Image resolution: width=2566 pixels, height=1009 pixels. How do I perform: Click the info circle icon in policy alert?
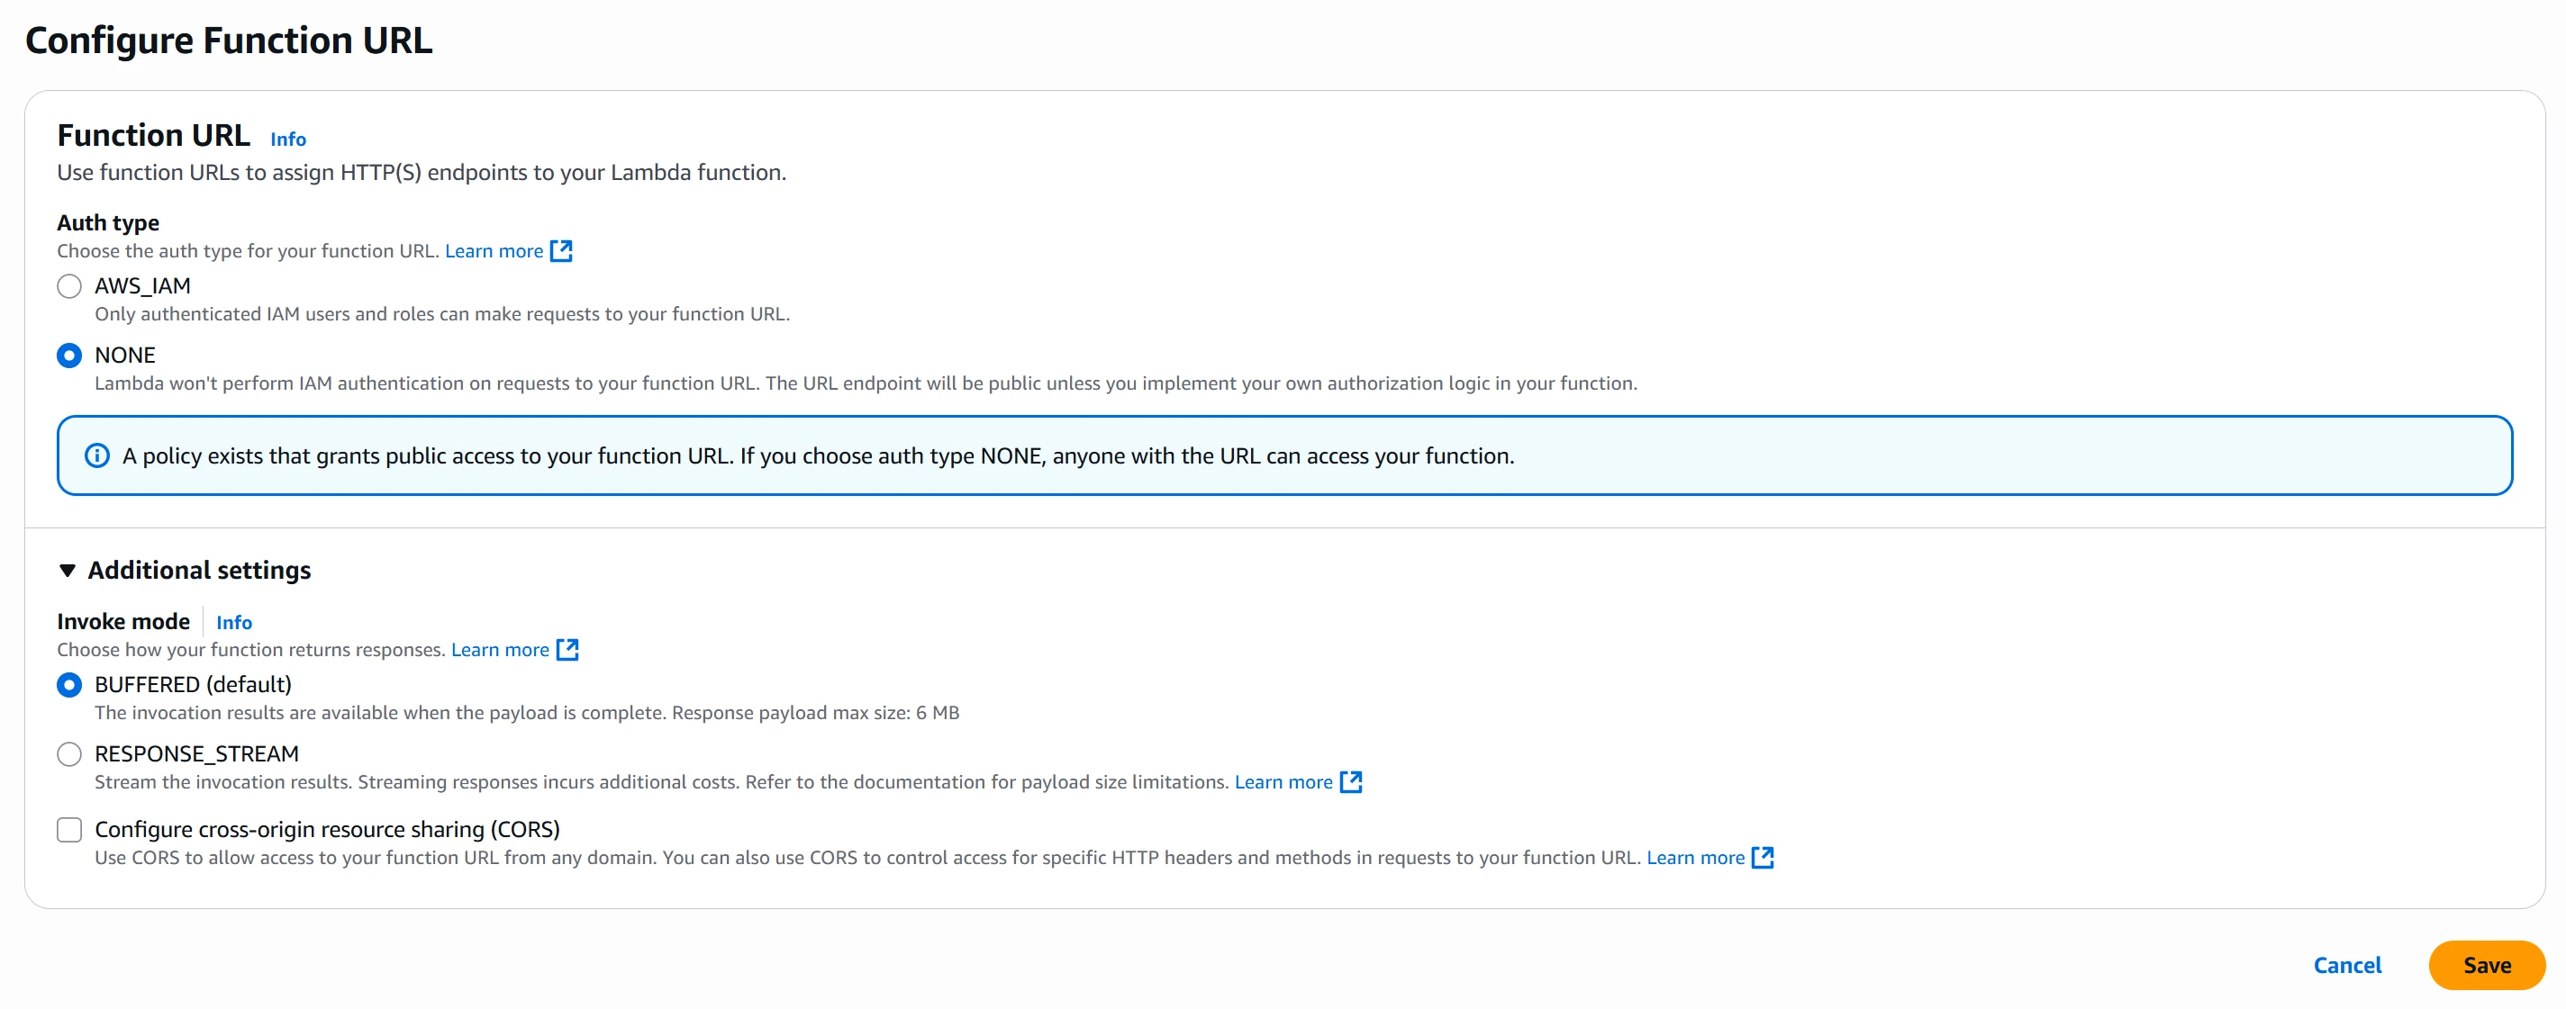[x=96, y=455]
